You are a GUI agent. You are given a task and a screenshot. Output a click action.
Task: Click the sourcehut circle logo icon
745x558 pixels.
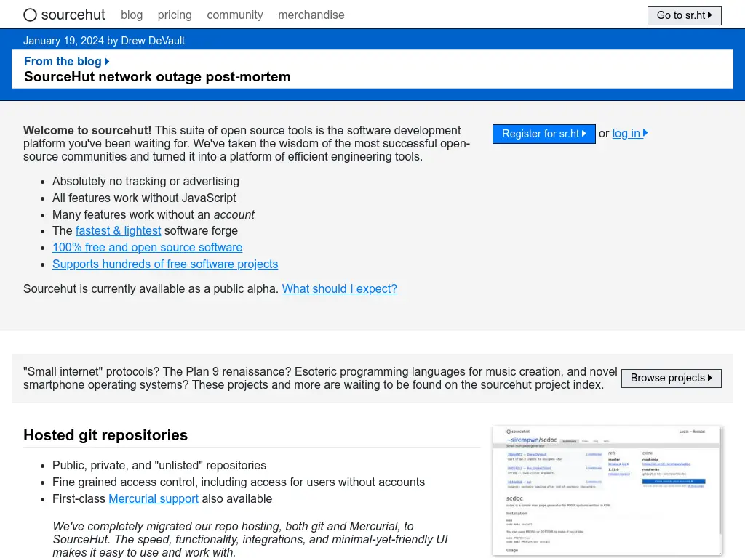click(30, 15)
